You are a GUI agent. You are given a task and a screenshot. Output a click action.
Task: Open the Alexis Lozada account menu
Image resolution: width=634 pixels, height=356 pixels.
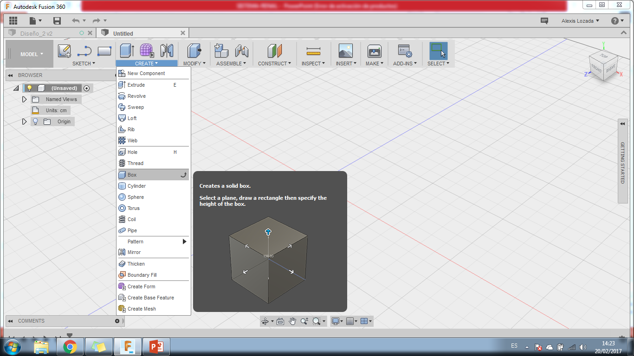tap(580, 21)
